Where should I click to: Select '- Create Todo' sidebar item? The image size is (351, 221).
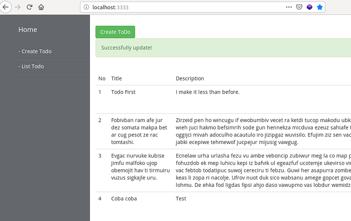click(x=51, y=51)
